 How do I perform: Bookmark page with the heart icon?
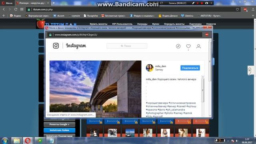pos(237,10)
